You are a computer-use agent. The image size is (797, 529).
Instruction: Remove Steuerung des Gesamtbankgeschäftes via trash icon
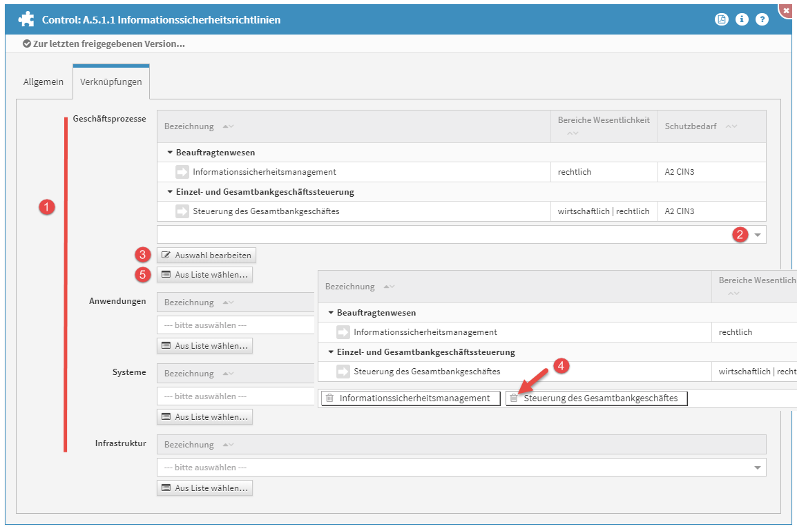pyautogui.click(x=514, y=398)
